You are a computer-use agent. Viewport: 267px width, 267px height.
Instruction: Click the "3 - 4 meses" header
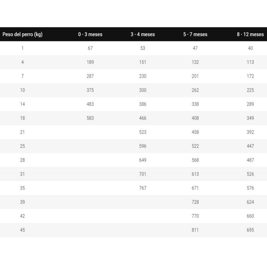click(x=143, y=34)
